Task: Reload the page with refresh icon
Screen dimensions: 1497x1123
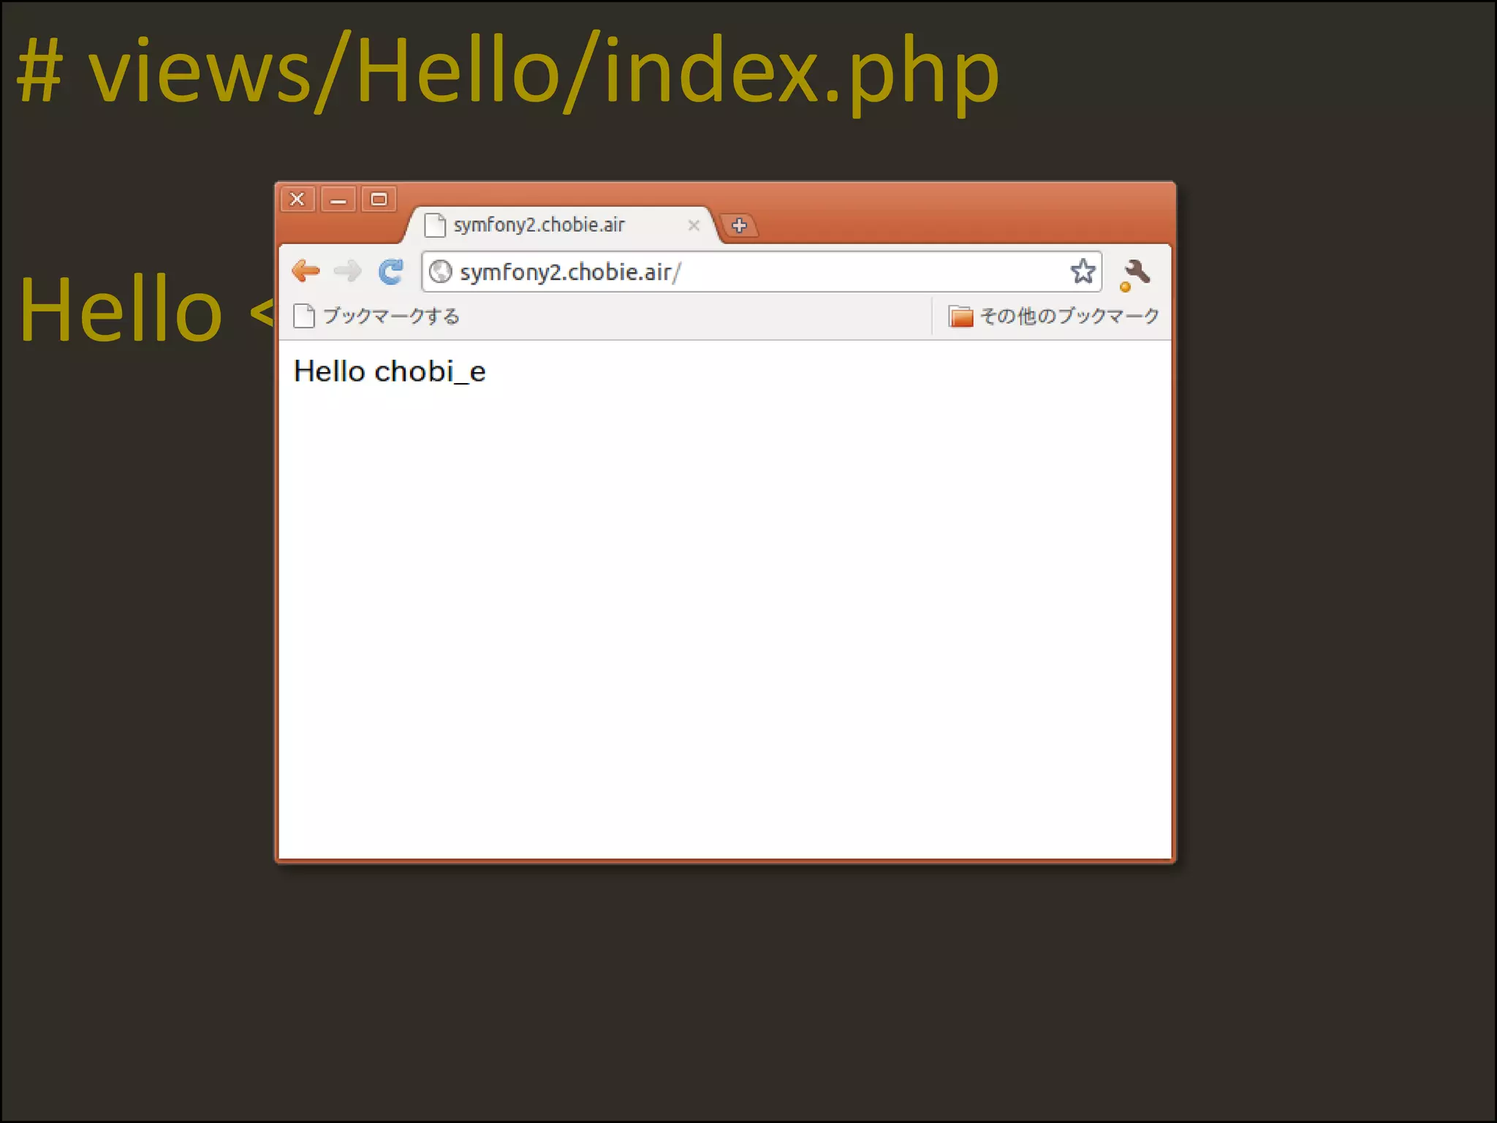Action: coord(391,271)
